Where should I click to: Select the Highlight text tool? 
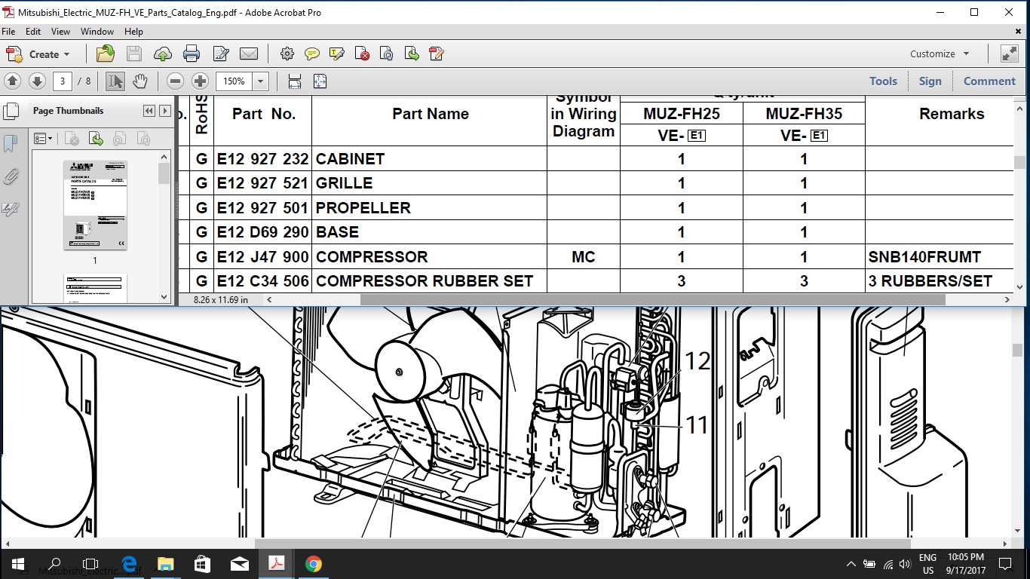point(337,54)
